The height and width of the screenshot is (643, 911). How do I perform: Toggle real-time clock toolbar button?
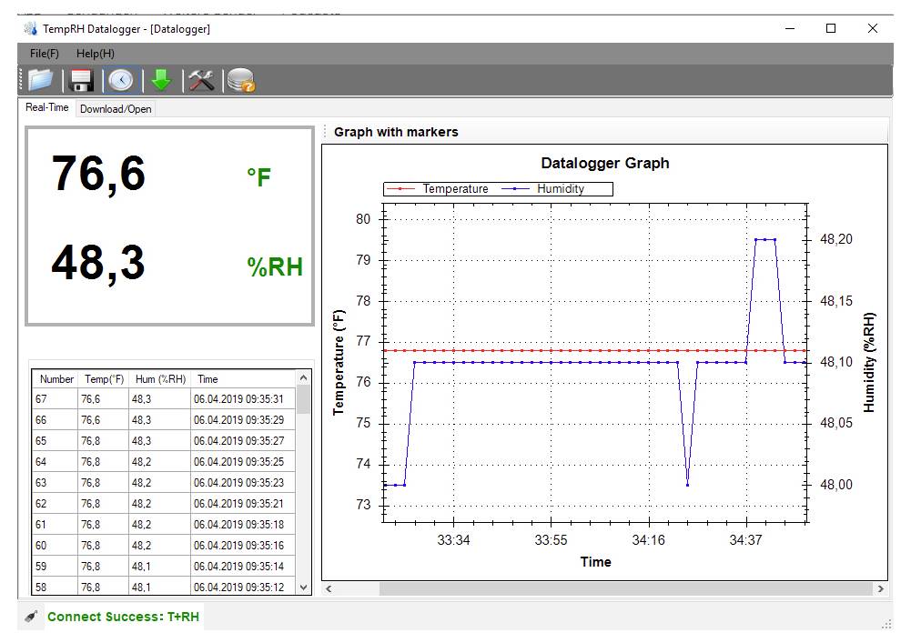tap(121, 80)
